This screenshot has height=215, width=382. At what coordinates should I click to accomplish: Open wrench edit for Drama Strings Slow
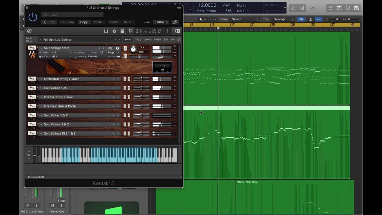click(32, 97)
